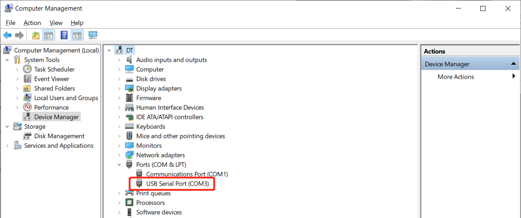Click the Show/Hide Console Tree toolbar icon
Image resolution: width=521 pixels, height=218 pixels.
coord(49,35)
